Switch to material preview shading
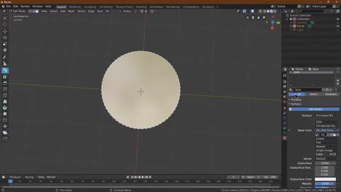Viewport: 341px width, 192px height. click(x=271, y=11)
